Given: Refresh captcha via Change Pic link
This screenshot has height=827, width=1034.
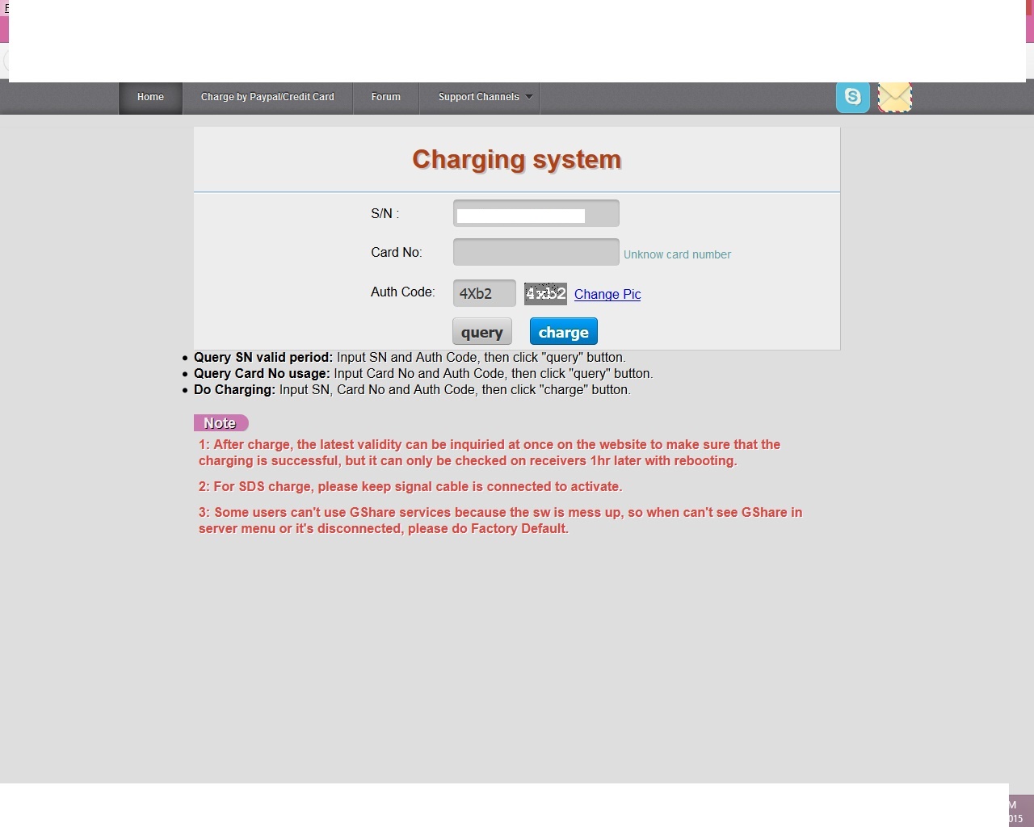Looking at the screenshot, I should [607, 294].
